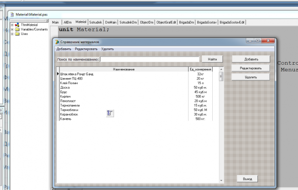
Task: Expand the Variables/Constants tree node
Action: click(x=12, y=29)
